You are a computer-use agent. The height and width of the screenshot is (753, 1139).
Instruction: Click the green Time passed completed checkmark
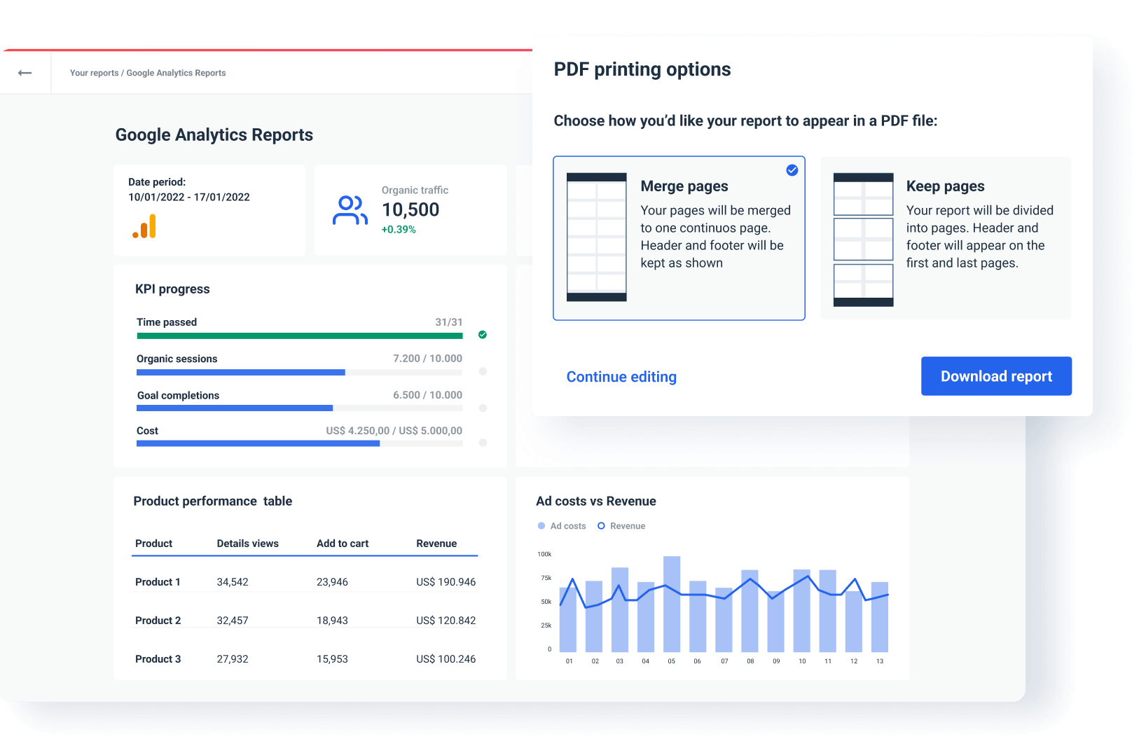483,335
